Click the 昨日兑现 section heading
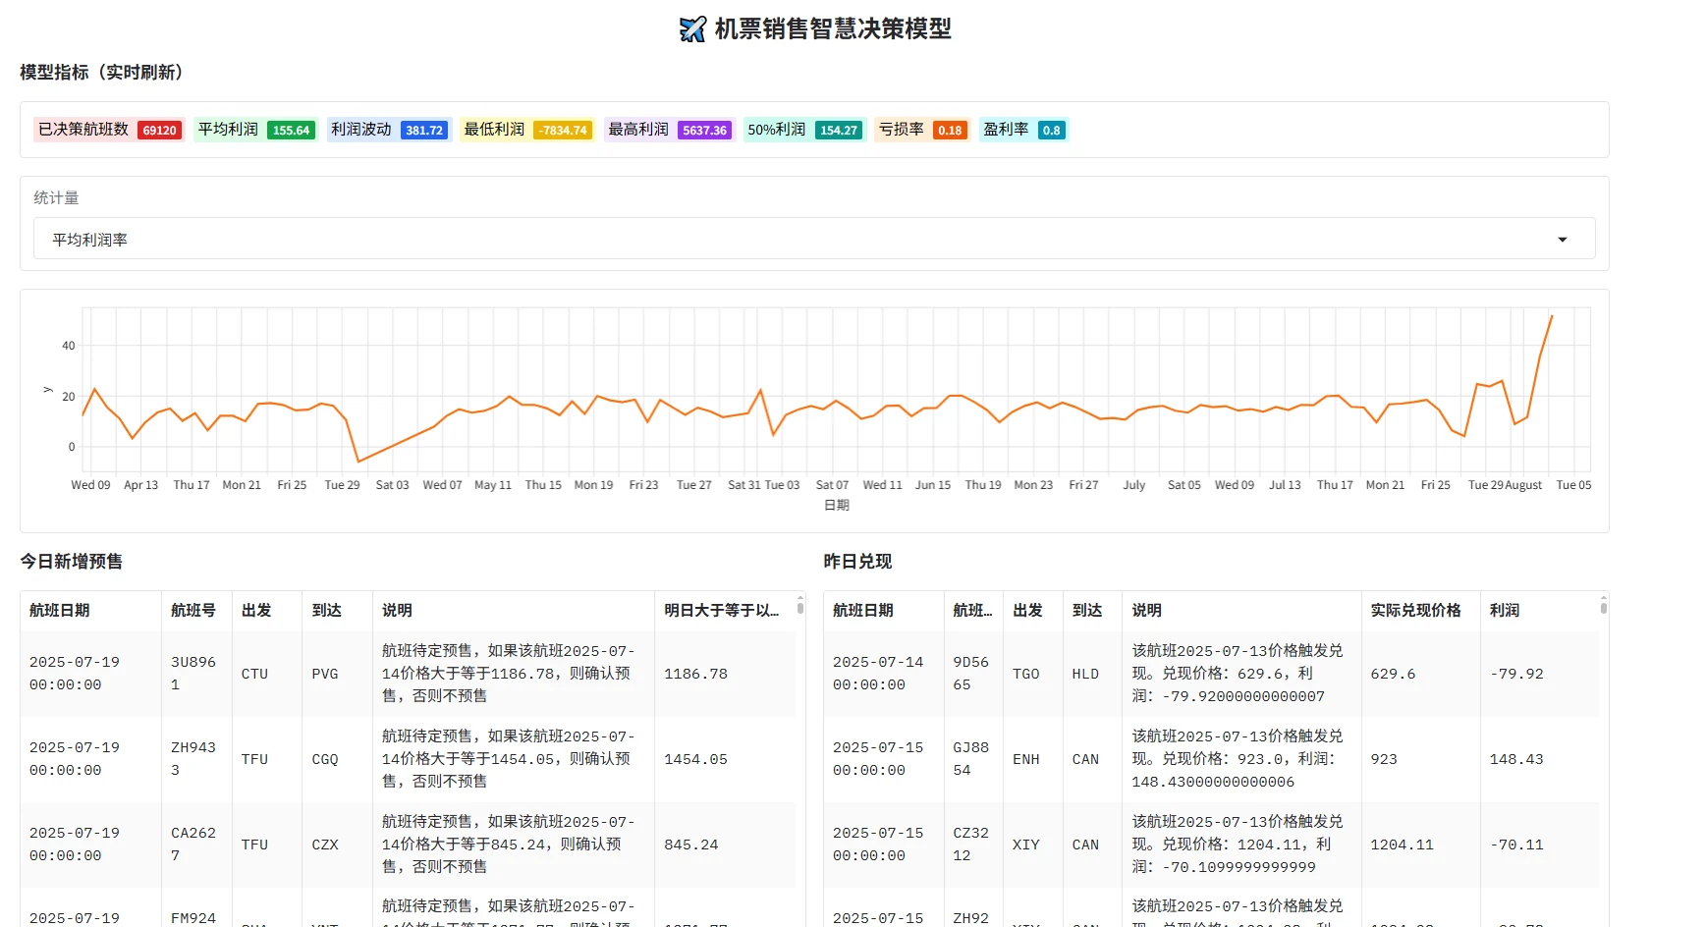Image resolution: width=1706 pixels, height=927 pixels. [x=856, y=561]
